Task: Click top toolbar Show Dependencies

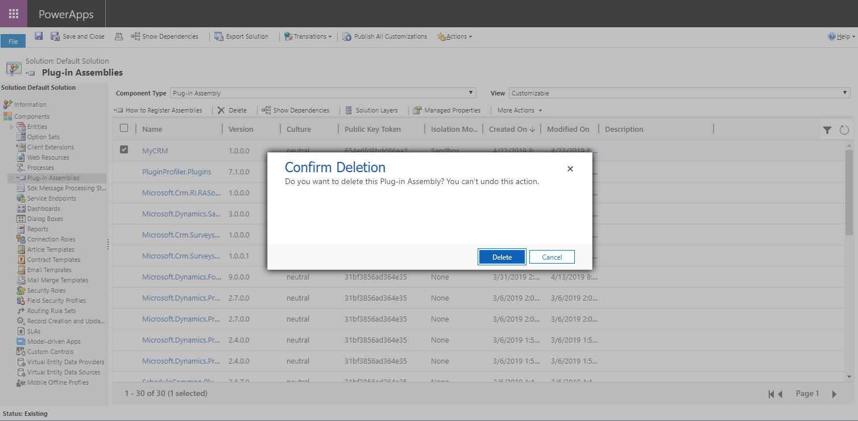Action: click(x=164, y=36)
